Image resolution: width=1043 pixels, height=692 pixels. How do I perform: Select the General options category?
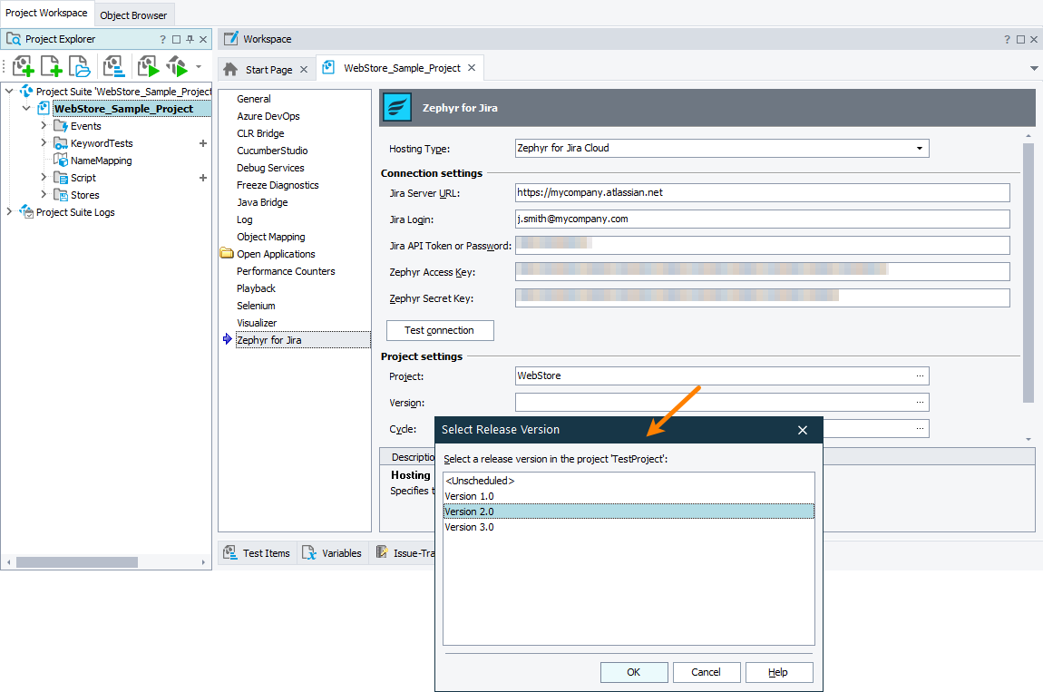[x=253, y=99]
